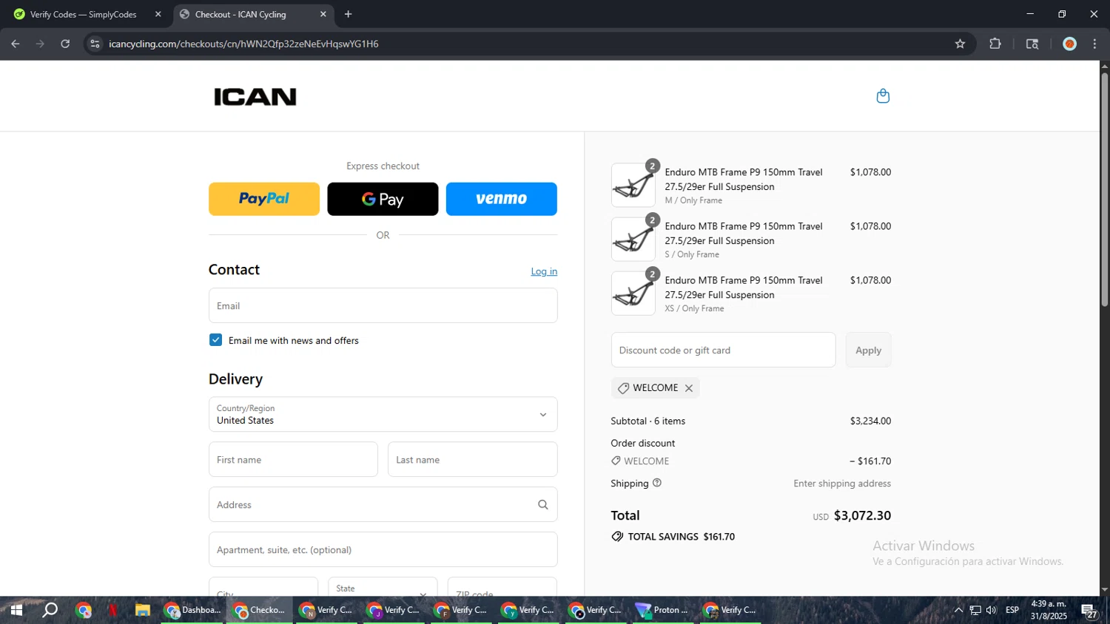Screen dimensions: 1110x624
Task: Click the S / Only Frame product thumbnail
Action: click(633, 239)
